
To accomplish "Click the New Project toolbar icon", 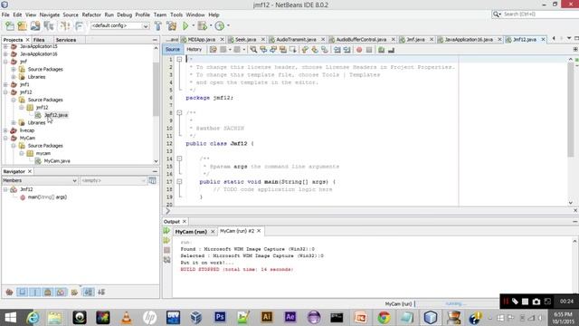I will tap(22, 26).
